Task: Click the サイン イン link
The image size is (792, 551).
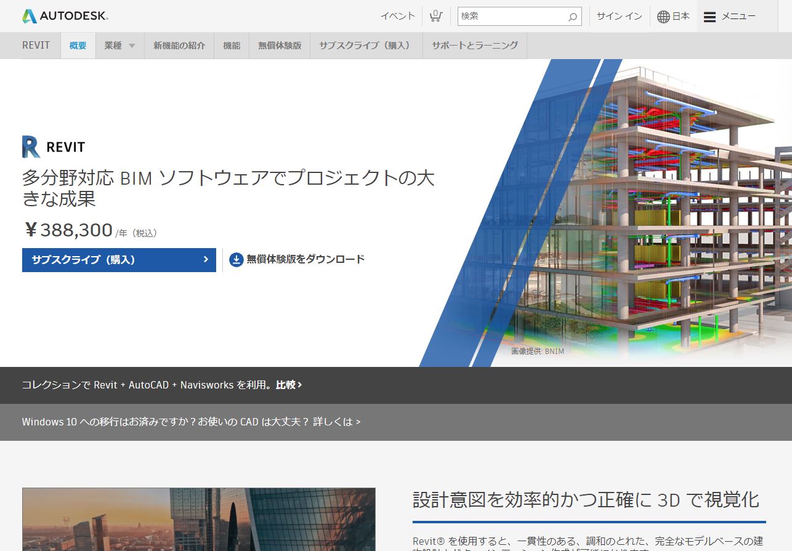Action: pos(619,17)
